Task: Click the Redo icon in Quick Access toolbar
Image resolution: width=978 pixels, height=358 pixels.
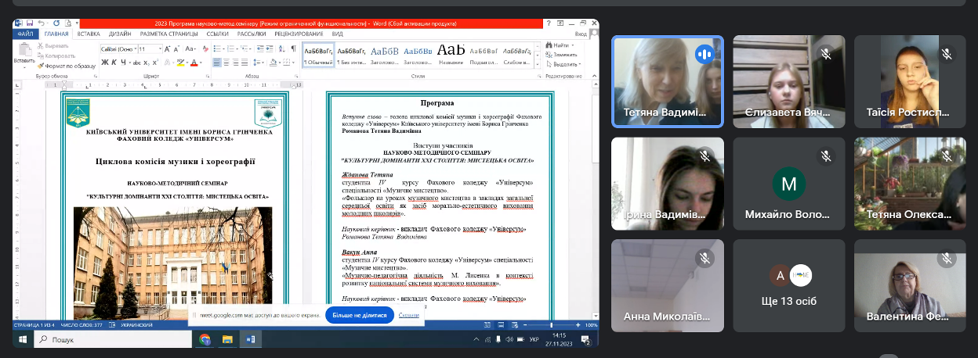Action: coord(56,23)
